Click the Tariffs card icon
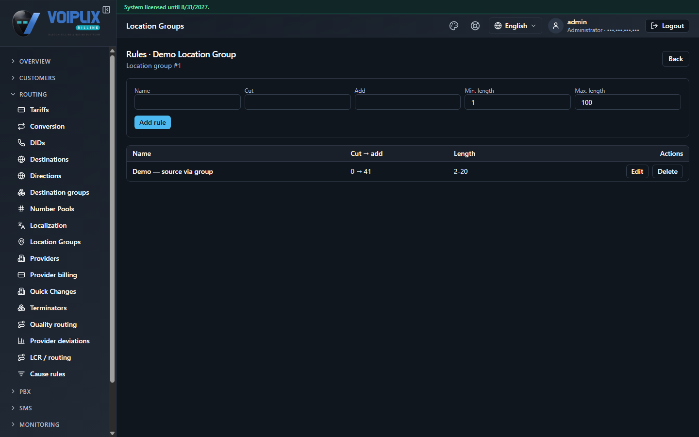This screenshot has height=437, width=699. 21,110
